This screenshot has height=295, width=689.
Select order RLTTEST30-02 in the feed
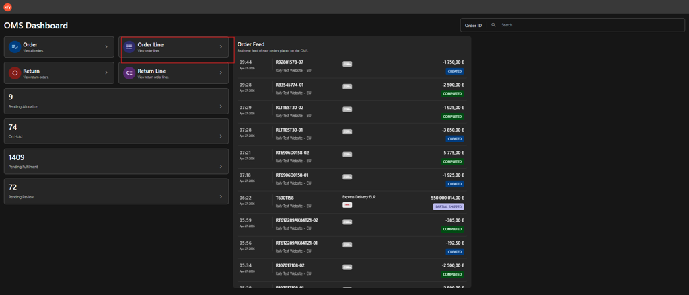[289, 107]
